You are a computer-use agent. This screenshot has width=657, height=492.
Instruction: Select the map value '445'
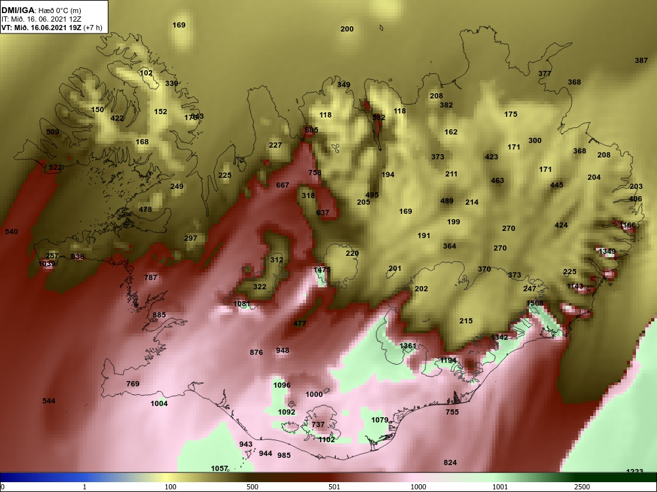(x=557, y=185)
